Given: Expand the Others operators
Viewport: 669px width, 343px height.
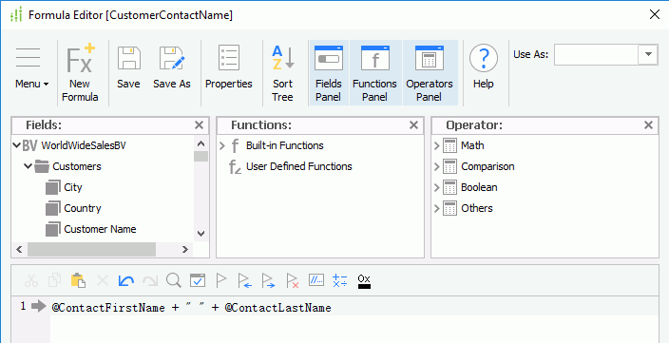Looking at the screenshot, I should point(436,209).
